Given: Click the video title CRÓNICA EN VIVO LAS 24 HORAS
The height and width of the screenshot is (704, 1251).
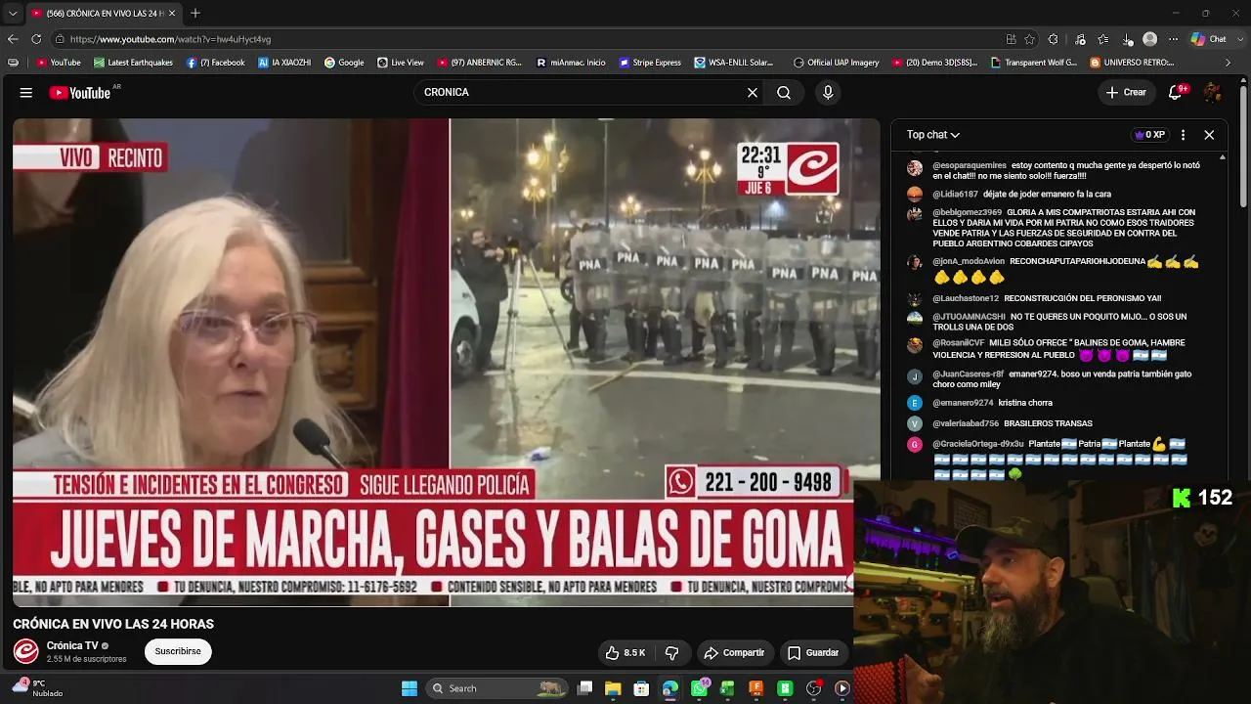Looking at the screenshot, I should (113, 624).
